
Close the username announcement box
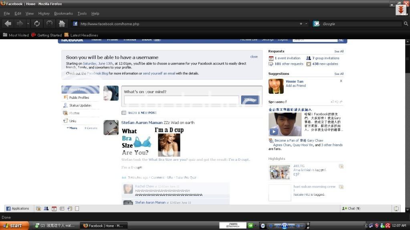click(x=254, y=57)
